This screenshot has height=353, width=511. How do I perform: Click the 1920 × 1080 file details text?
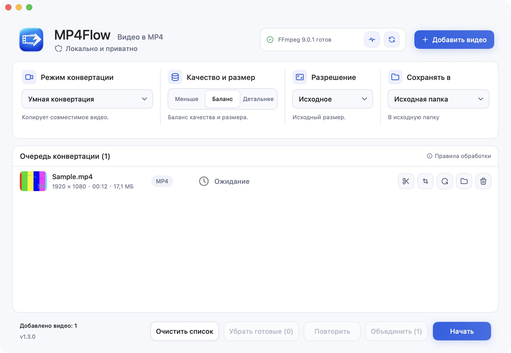click(93, 186)
